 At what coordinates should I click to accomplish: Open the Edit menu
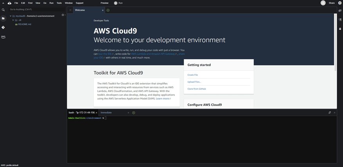click(x=23, y=3)
